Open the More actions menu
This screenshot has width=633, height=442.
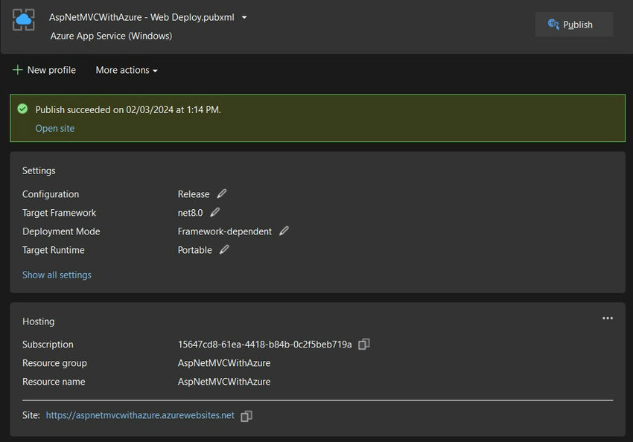pyautogui.click(x=125, y=70)
